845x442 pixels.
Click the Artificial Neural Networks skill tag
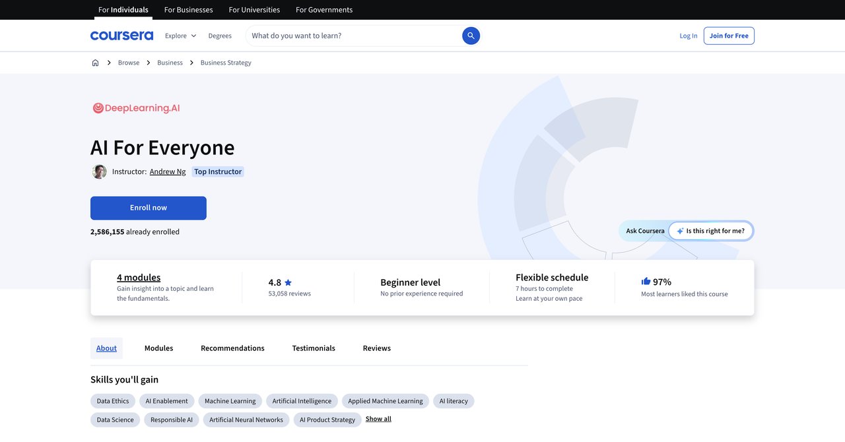pyautogui.click(x=246, y=420)
